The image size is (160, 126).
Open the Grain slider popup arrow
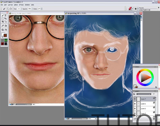click(41, 9)
